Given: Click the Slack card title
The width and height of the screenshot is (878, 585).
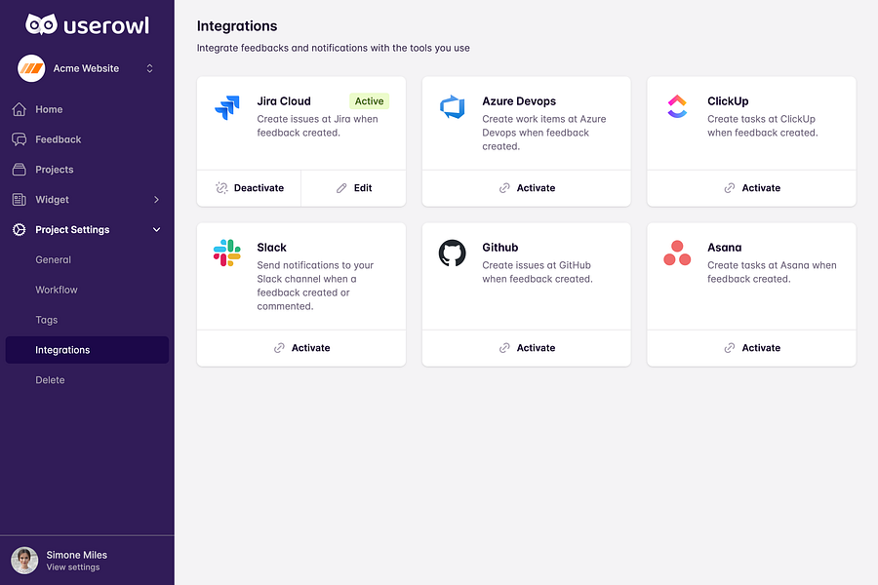Looking at the screenshot, I should point(271,248).
